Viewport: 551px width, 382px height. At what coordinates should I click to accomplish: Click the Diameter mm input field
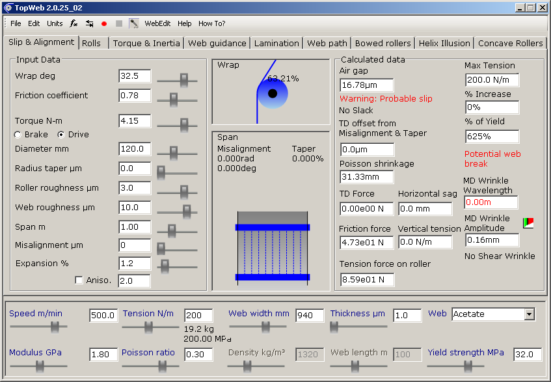point(135,149)
